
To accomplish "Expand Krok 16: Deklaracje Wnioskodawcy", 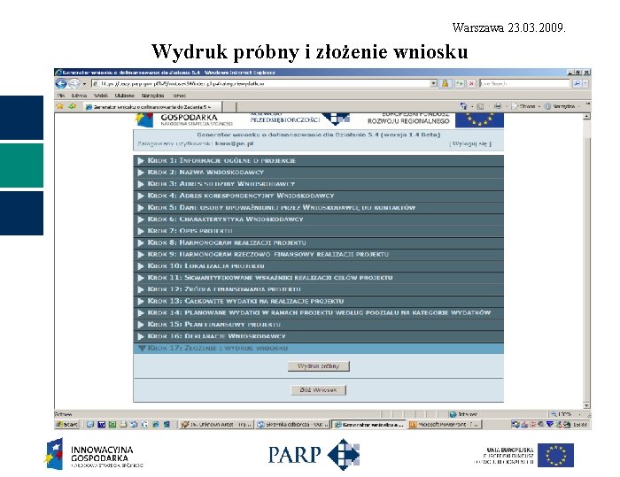I will (x=319, y=336).
